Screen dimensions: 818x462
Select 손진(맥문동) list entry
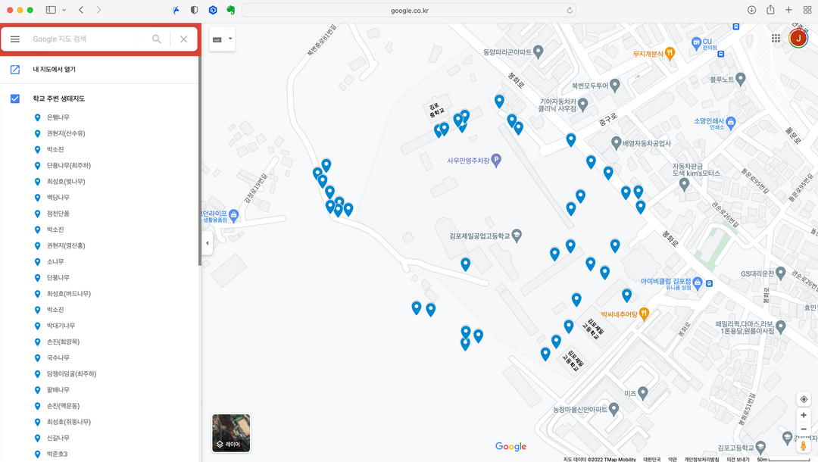[63, 406]
